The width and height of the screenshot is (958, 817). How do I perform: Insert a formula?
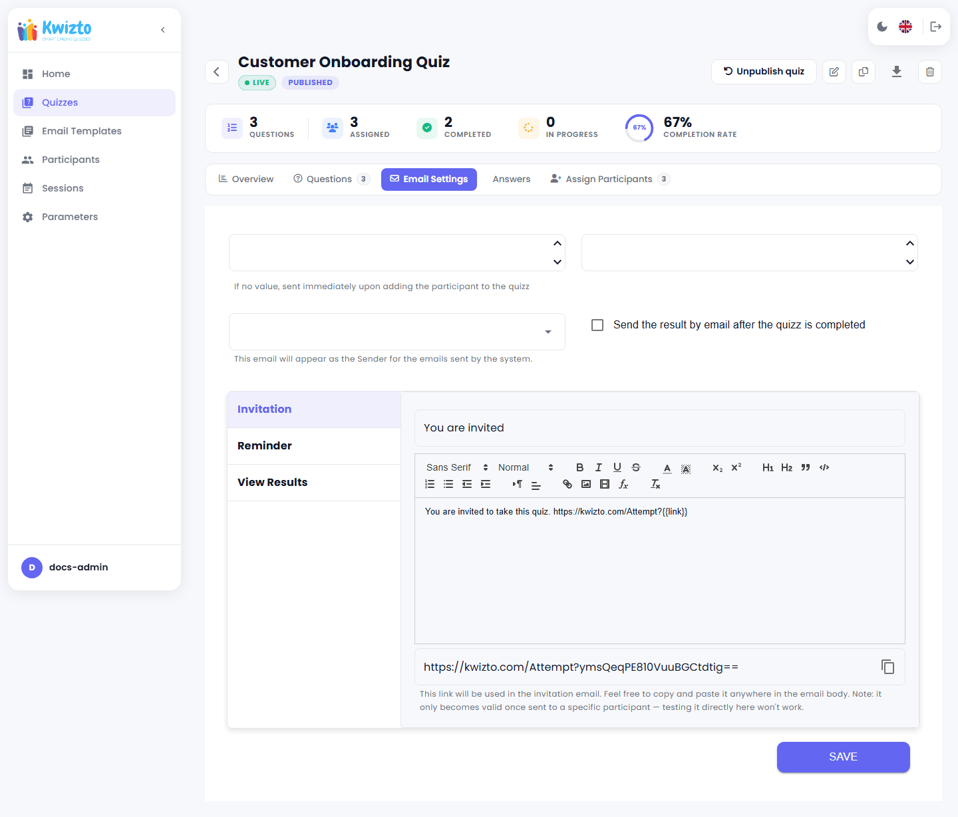click(x=623, y=484)
